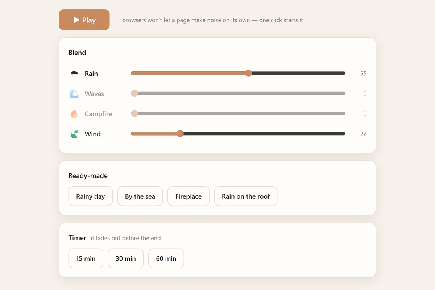The width and height of the screenshot is (435, 290).
Task: Click the Campfire label
Action: tap(98, 114)
